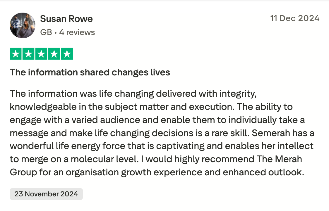Click the "4 reviews" count text

coord(77,32)
